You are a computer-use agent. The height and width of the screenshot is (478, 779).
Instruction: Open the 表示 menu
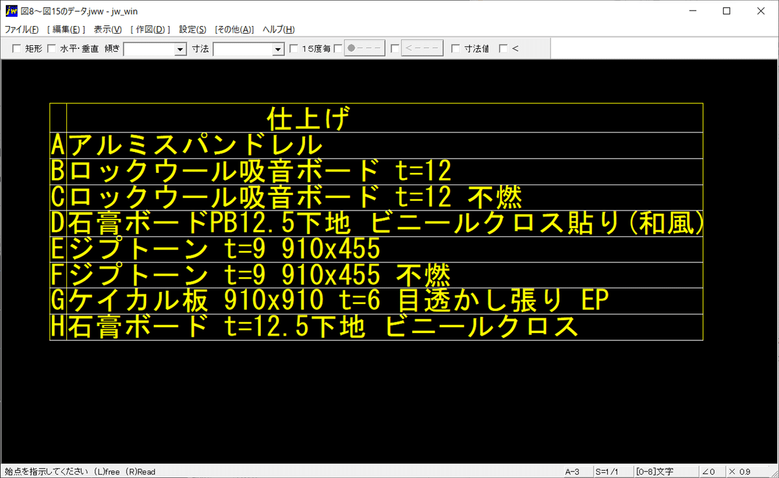(108, 29)
